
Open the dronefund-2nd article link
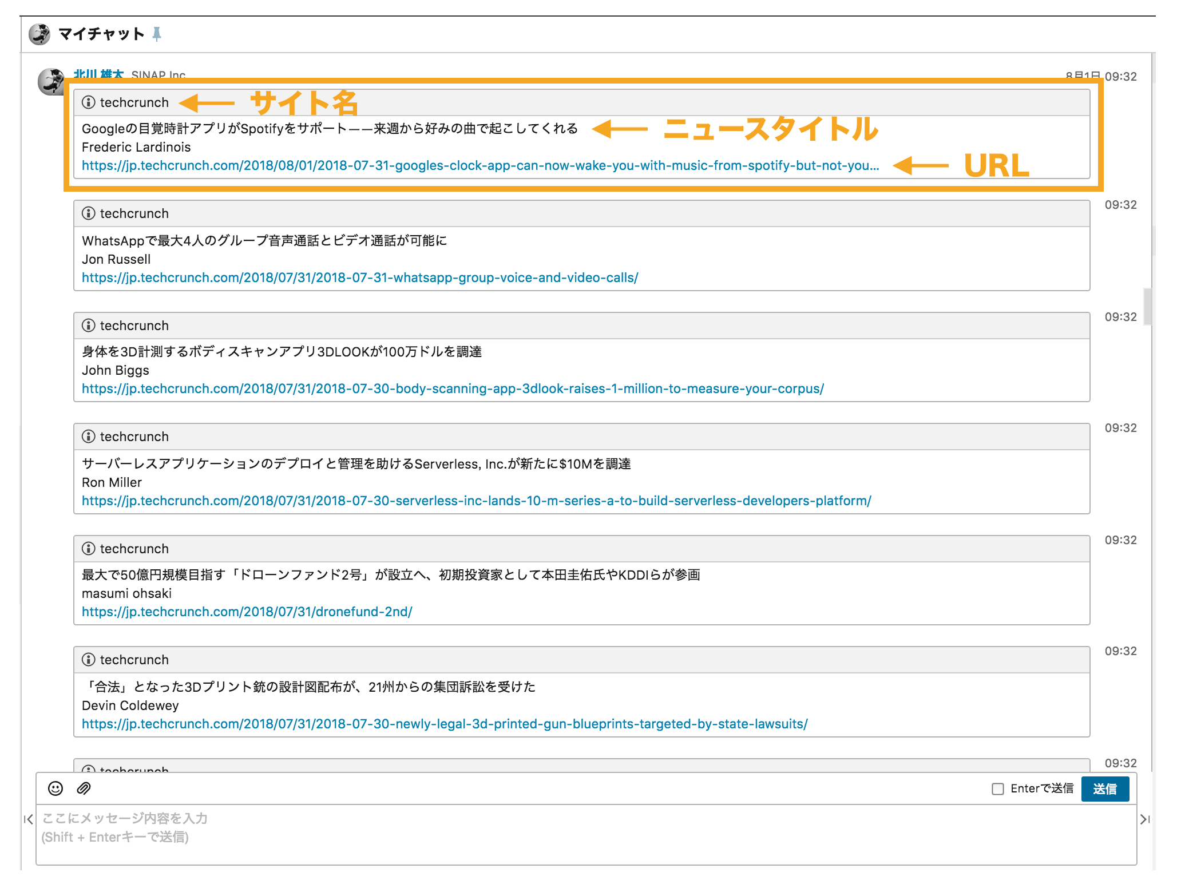[x=247, y=612]
